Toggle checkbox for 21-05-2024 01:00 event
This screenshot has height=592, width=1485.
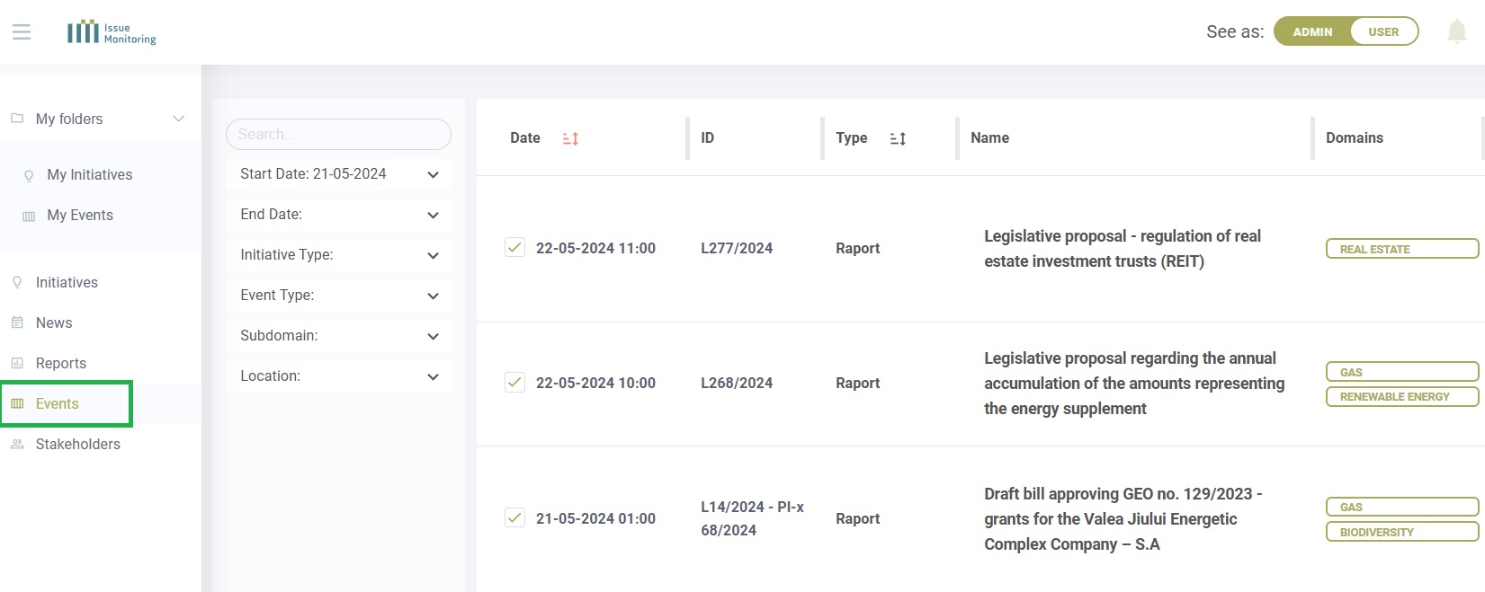[x=514, y=517]
